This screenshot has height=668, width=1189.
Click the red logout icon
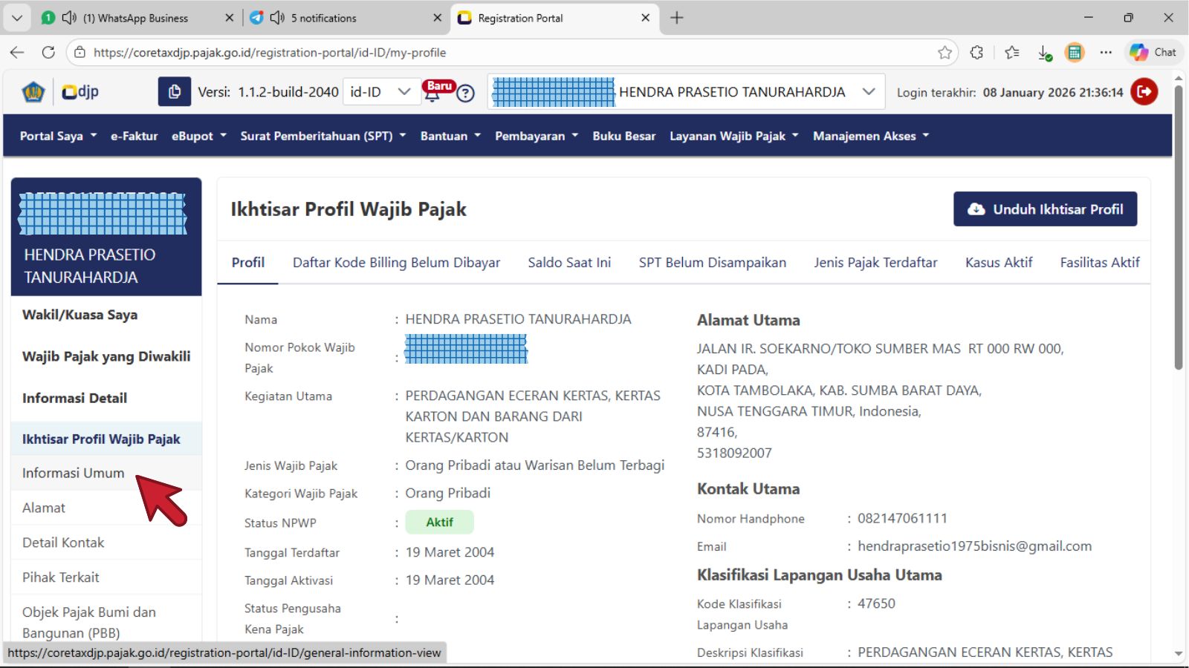1144,92
